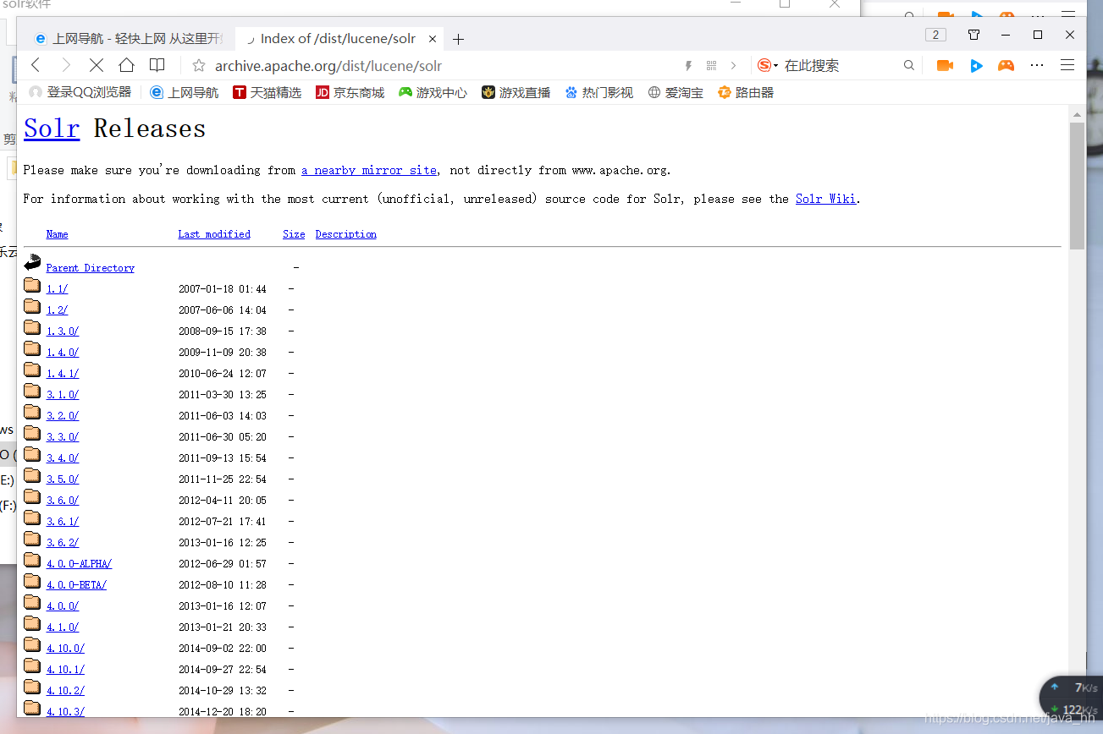Open the 4.0.0-BETA/ directory link
The height and width of the screenshot is (734, 1103).
click(77, 585)
